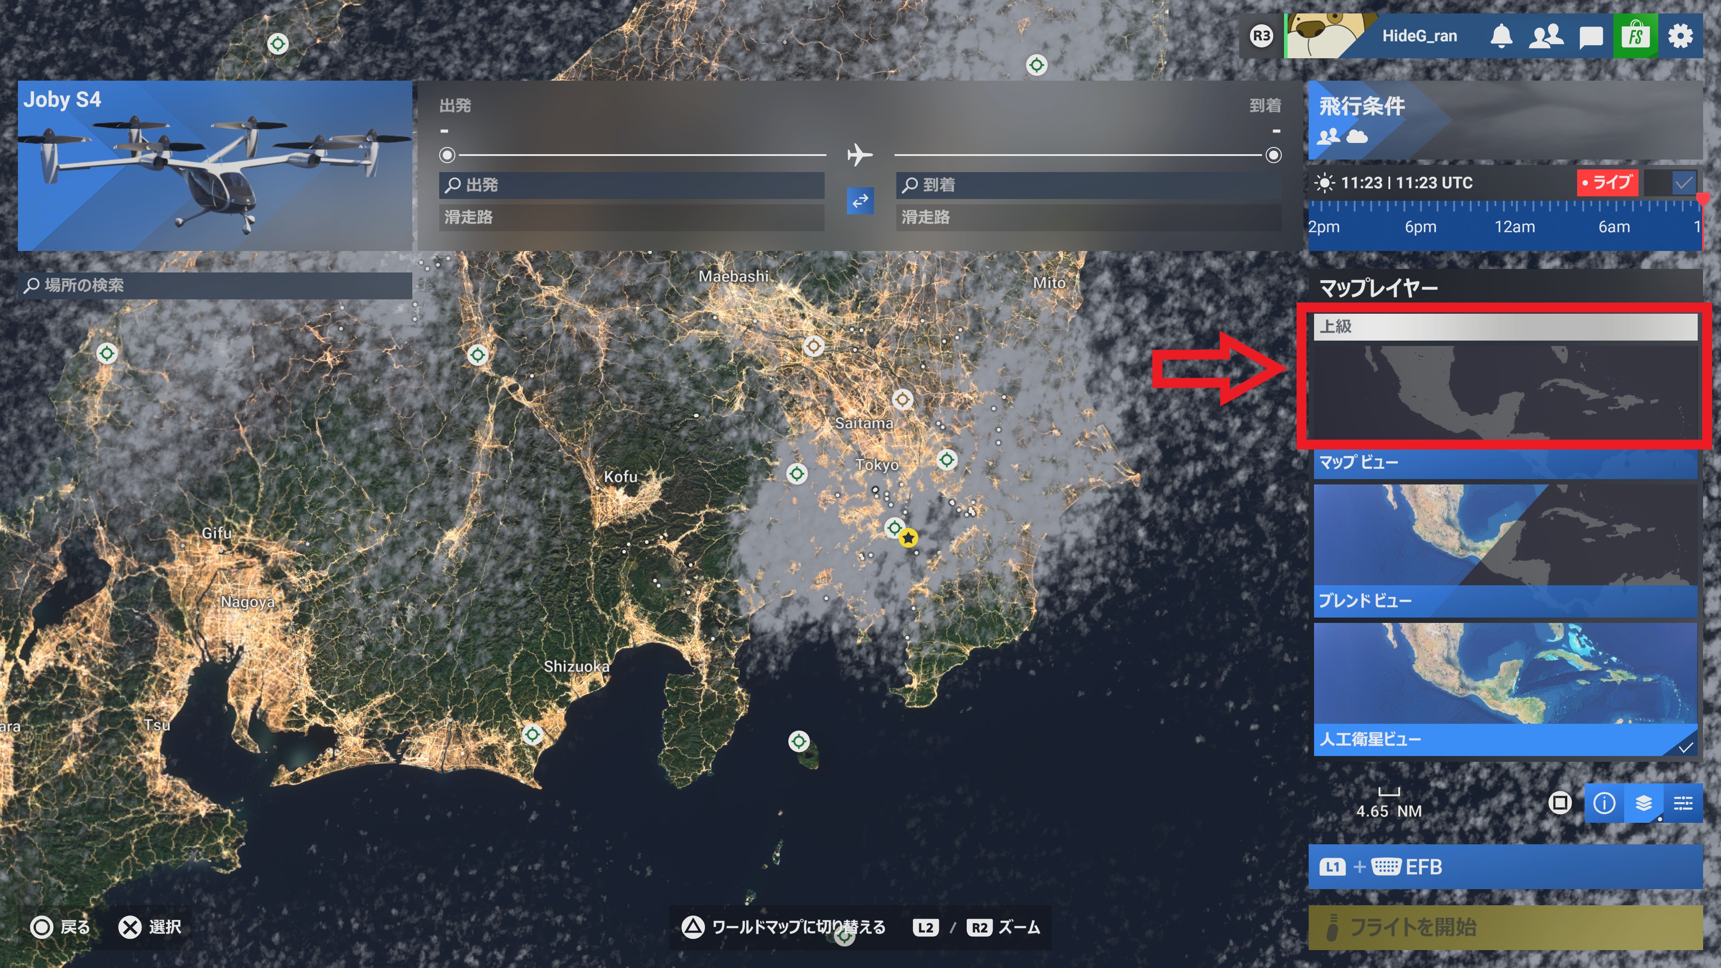Screen dimensions: 1721x968
Task: Open settings gear icon at top right
Action: [1680, 35]
